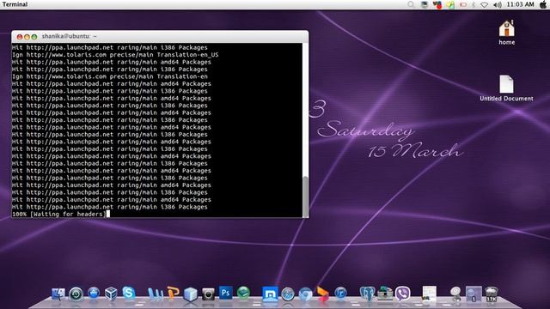Launch Chromium browser from the dock
Screen dimensions: 550x309
tap(306, 294)
